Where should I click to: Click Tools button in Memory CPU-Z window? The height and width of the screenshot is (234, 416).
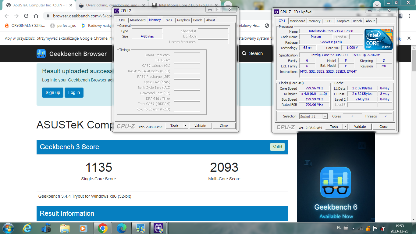pyautogui.click(x=174, y=126)
